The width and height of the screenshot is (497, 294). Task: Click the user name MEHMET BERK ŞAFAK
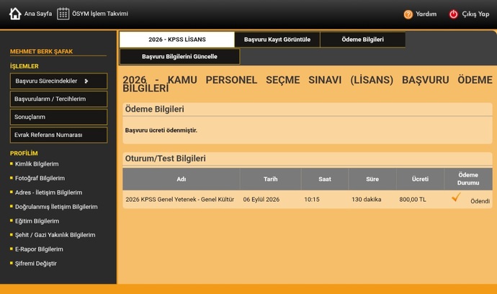click(42, 51)
